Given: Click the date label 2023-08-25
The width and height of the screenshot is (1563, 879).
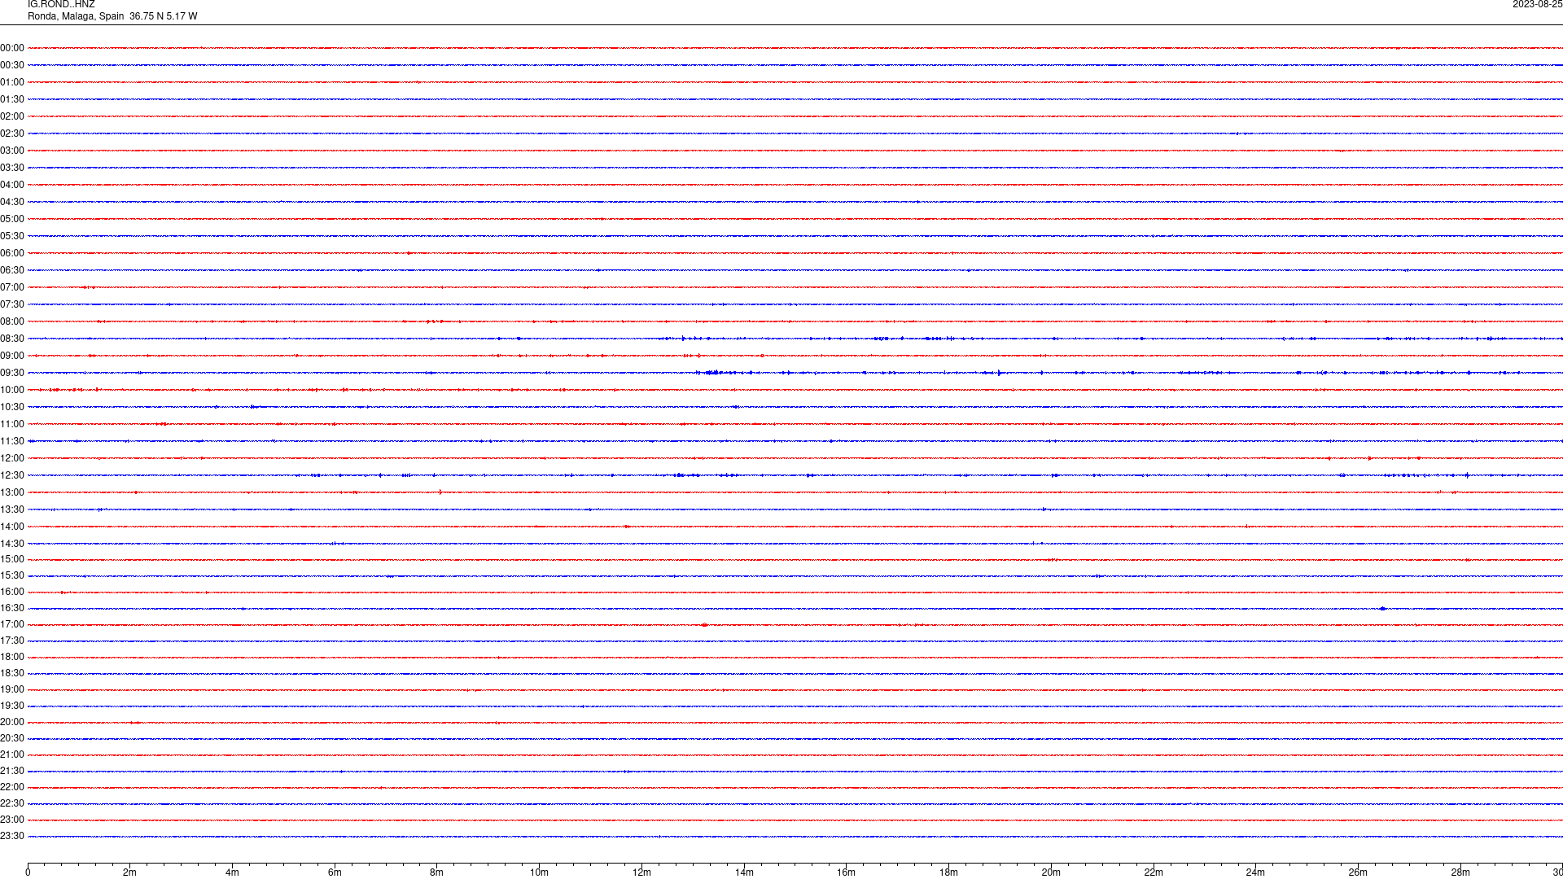Looking at the screenshot, I should tap(1537, 4).
